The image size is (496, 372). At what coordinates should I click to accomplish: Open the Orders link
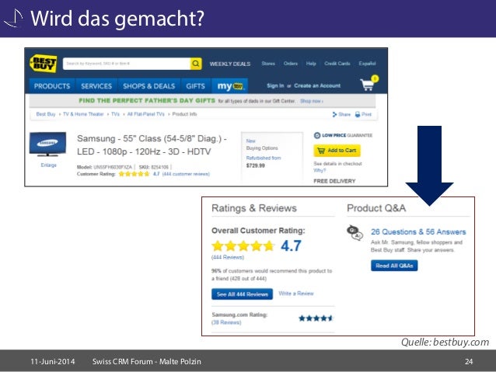pos(291,64)
